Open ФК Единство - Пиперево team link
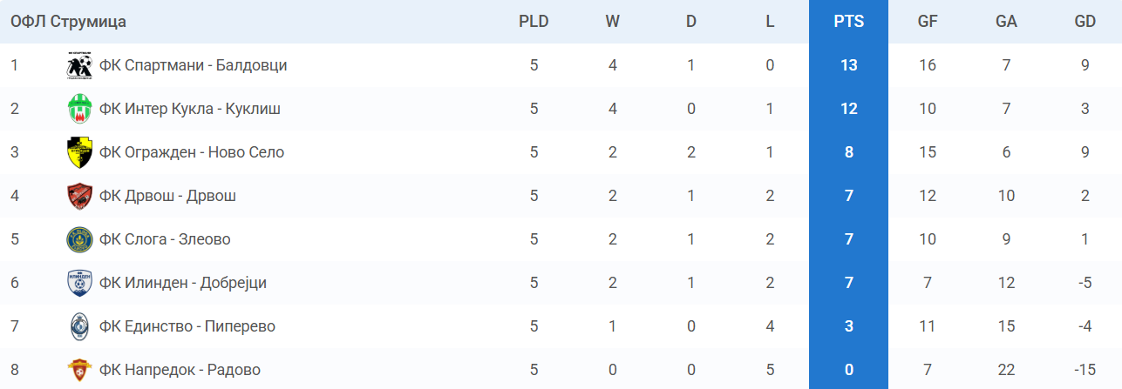This screenshot has height=389, width=1122. (187, 326)
